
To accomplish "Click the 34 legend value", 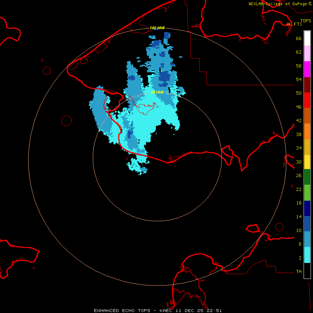I will pos(299,148).
